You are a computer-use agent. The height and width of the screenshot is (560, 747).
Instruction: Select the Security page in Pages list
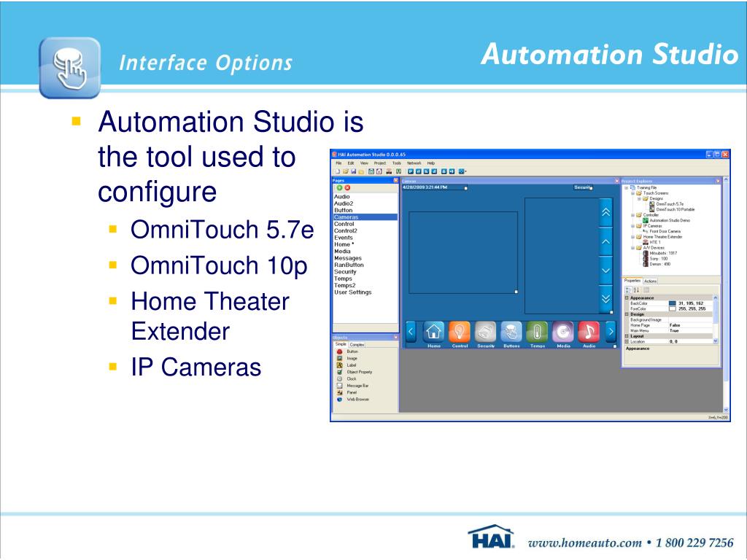coord(345,271)
